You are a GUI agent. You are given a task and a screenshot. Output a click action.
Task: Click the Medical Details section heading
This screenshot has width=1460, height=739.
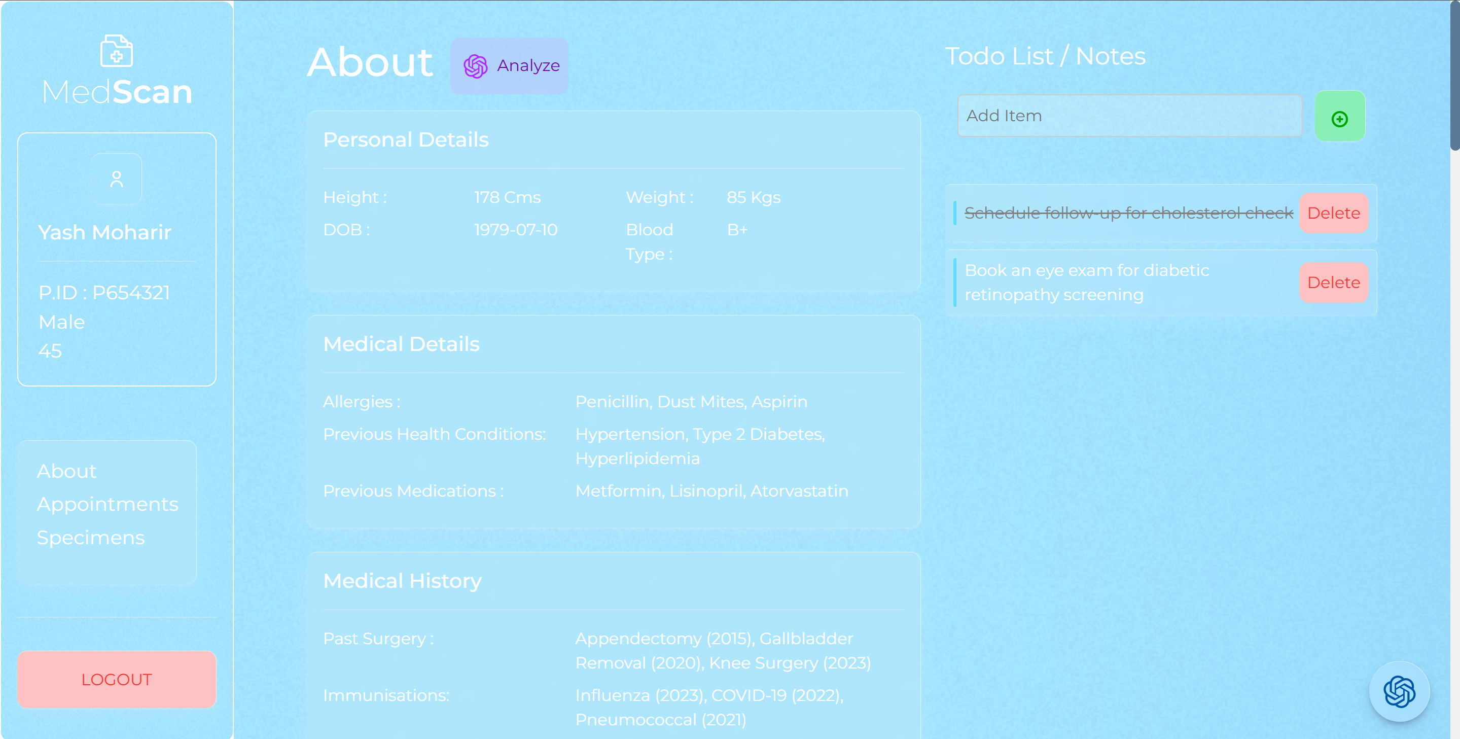click(x=401, y=344)
